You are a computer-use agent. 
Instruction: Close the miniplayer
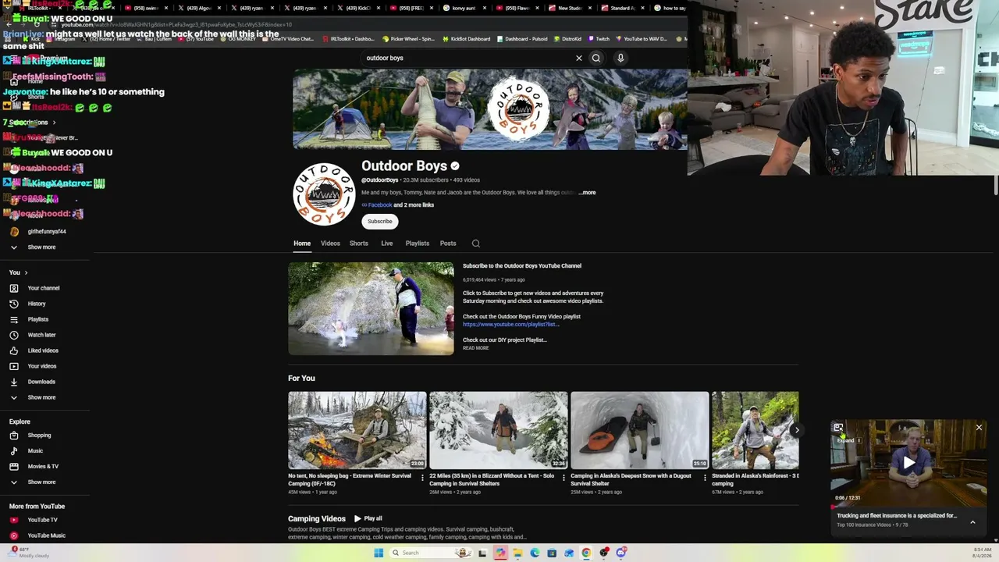click(x=979, y=428)
